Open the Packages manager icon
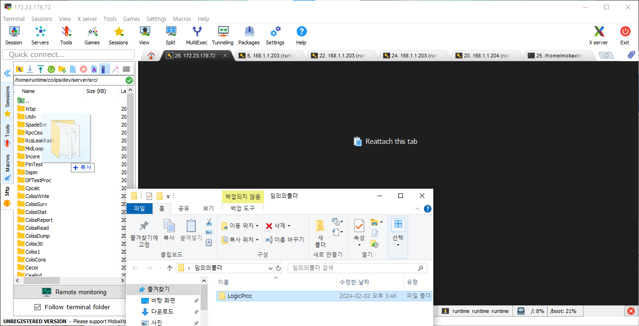This screenshot has width=639, height=326. tap(249, 35)
